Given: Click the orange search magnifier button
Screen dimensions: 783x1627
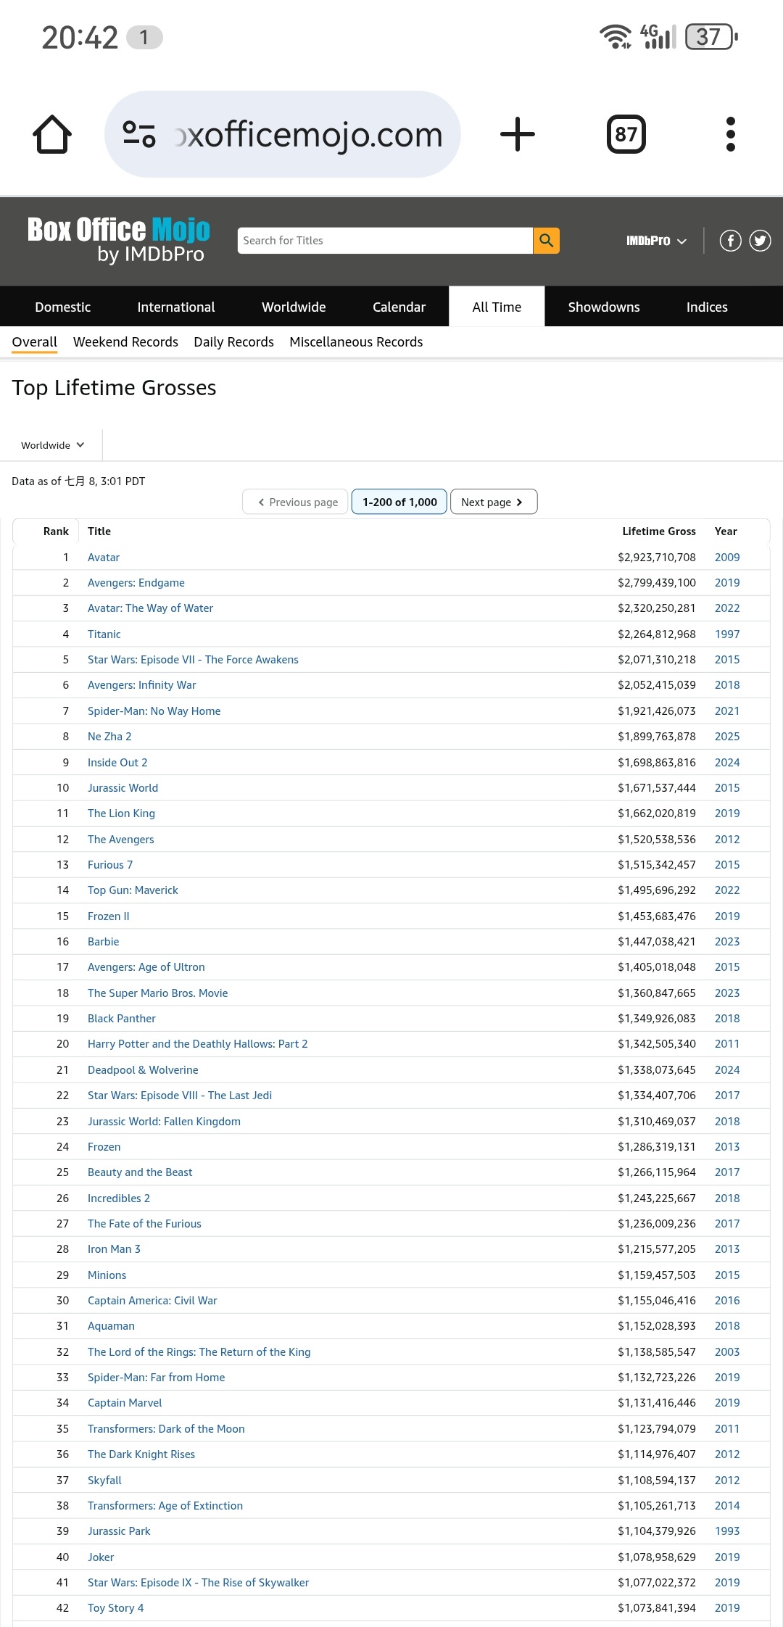Looking at the screenshot, I should [x=547, y=241].
